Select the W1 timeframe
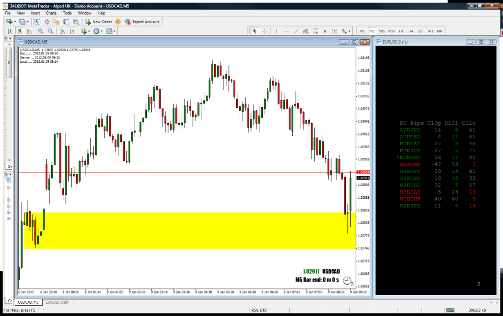Image resolution: width=503 pixels, height=316 pixels. (430, 31)
